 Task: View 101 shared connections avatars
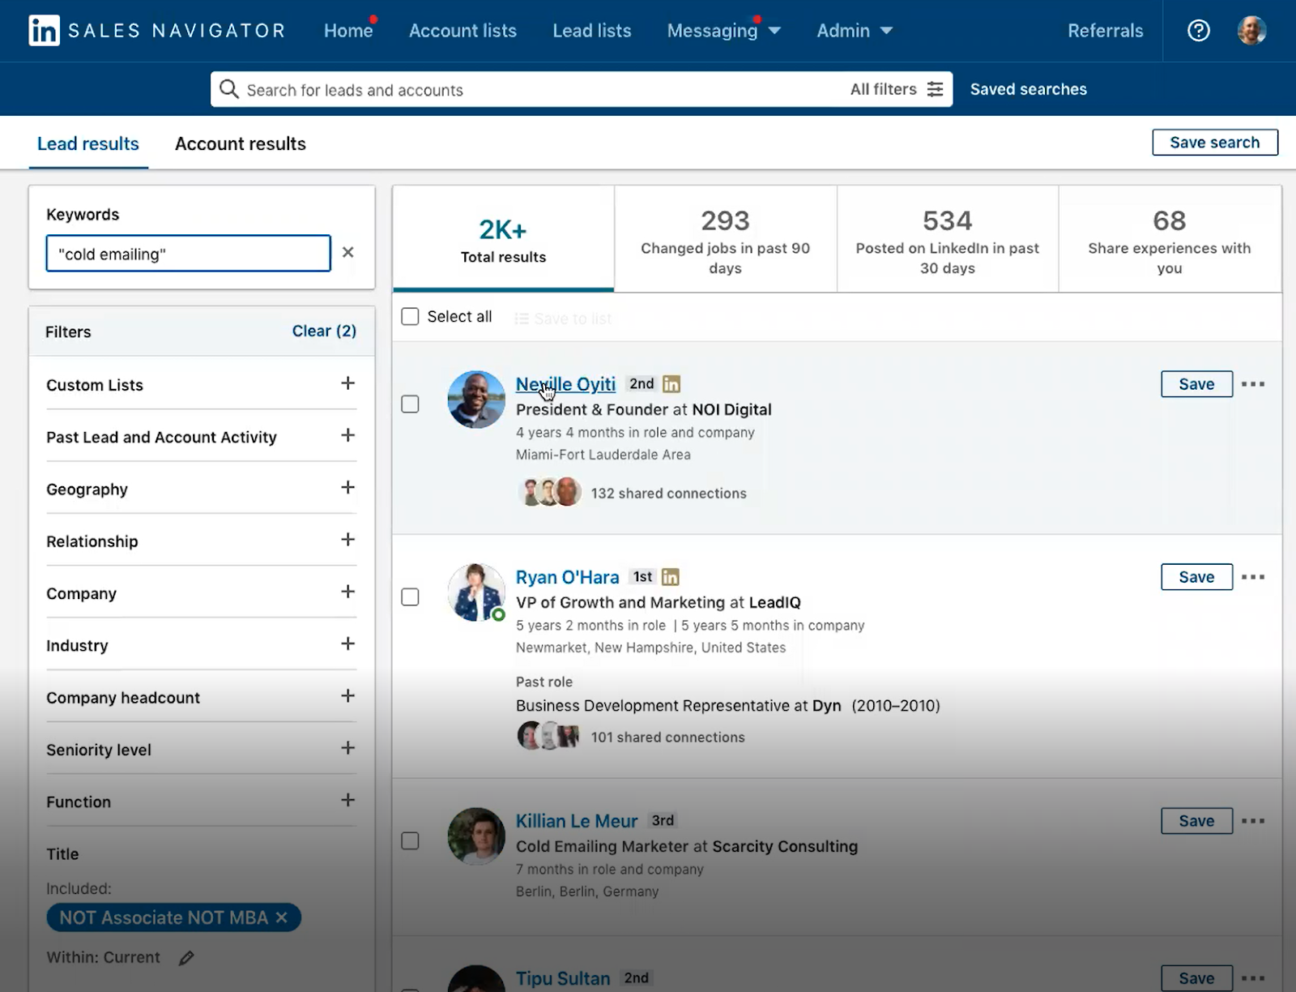click(549, 736)
